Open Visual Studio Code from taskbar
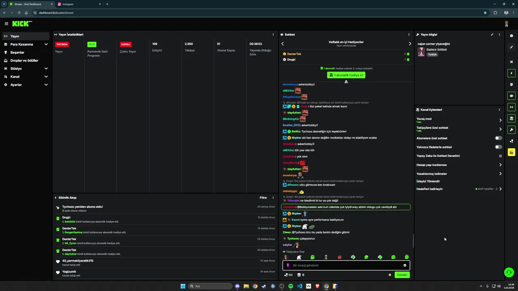This screenshot has width=518, height=291. [x=299, y=286]
